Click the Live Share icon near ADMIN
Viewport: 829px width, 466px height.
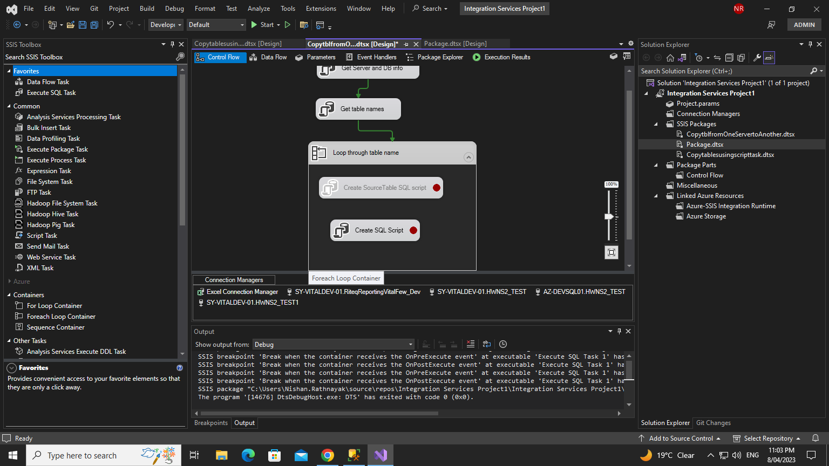(x=771, y=25)
